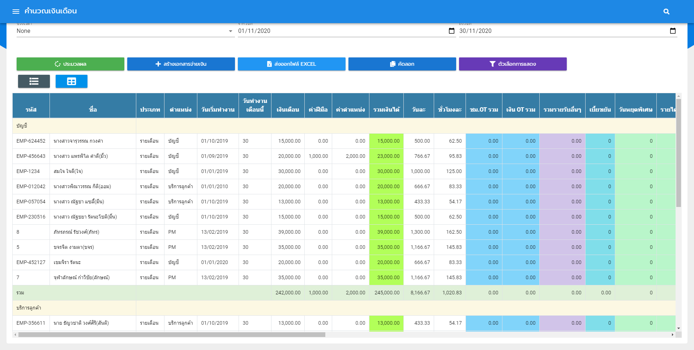The image size is (694, 350).
Task: Click salary cell 30,000.00
Action: 288,171
